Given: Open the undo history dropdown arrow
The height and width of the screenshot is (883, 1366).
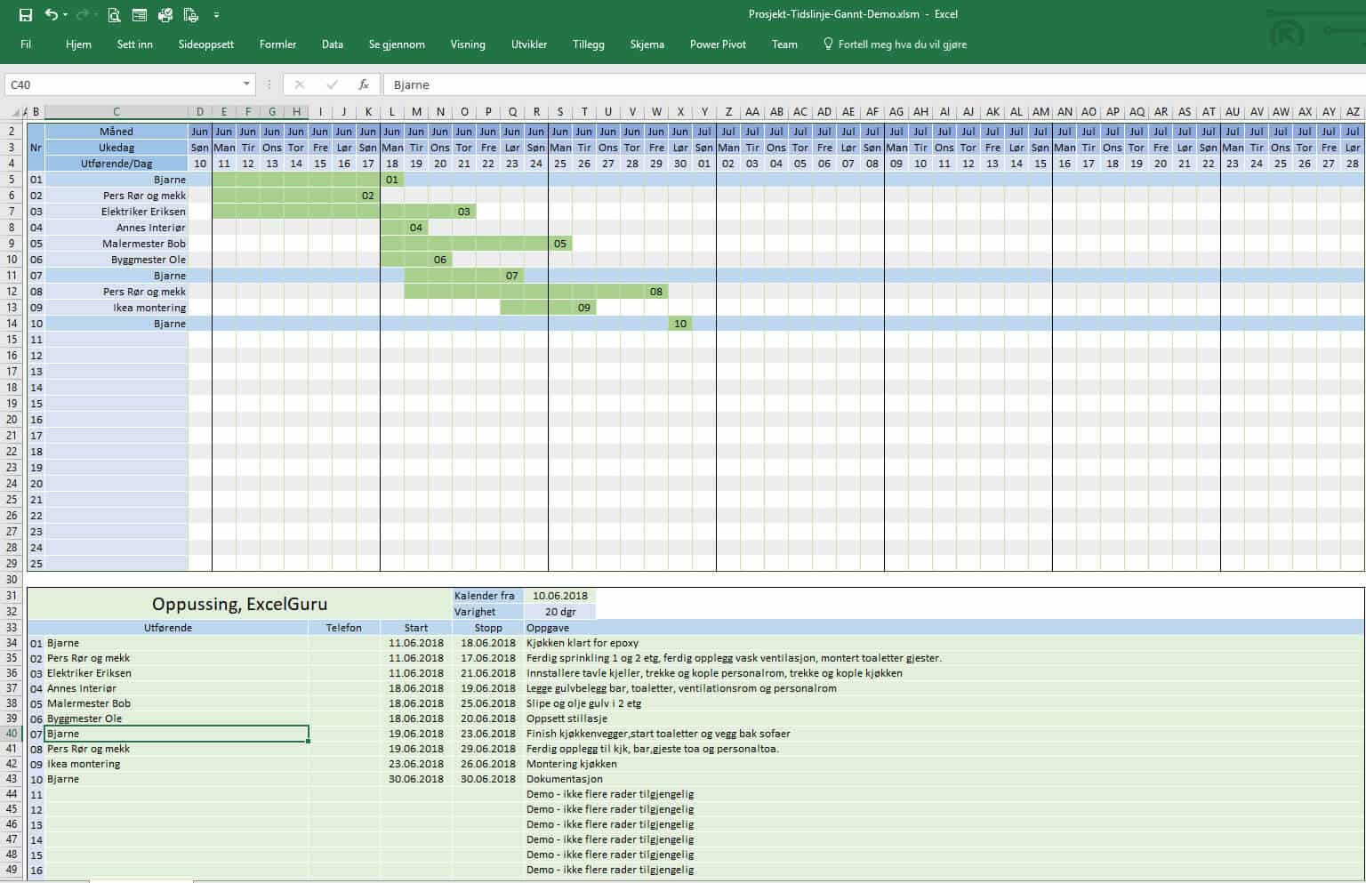Looking at the screenshot, I should tap(65, 14).
